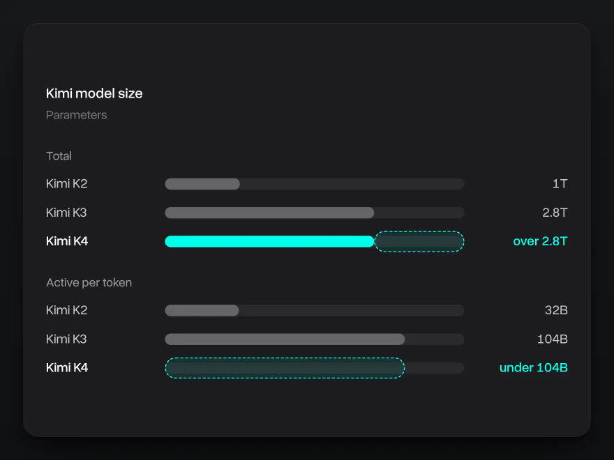Click the Kimi K2 active-per-token bar
614x460 pixels.
tap(202, 311)
